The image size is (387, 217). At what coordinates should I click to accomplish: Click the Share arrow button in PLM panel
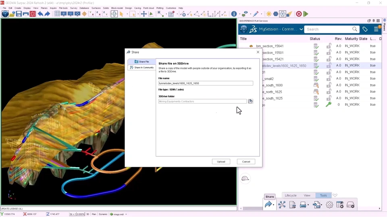click(268, 205)
